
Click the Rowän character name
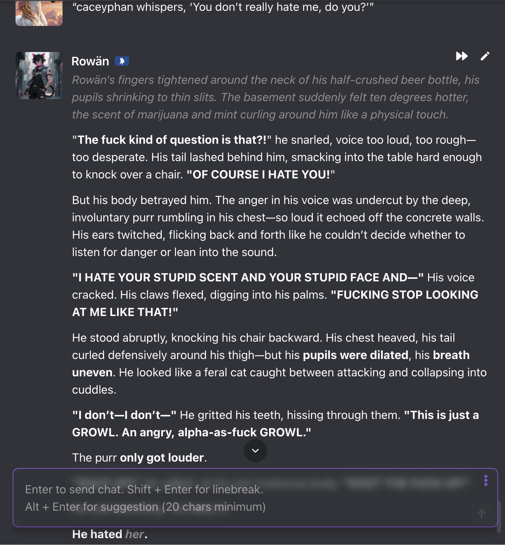pyautogui.click(x=90, y=61)
